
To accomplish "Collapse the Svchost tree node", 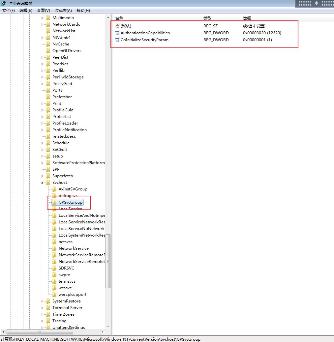I will point(42,183).
